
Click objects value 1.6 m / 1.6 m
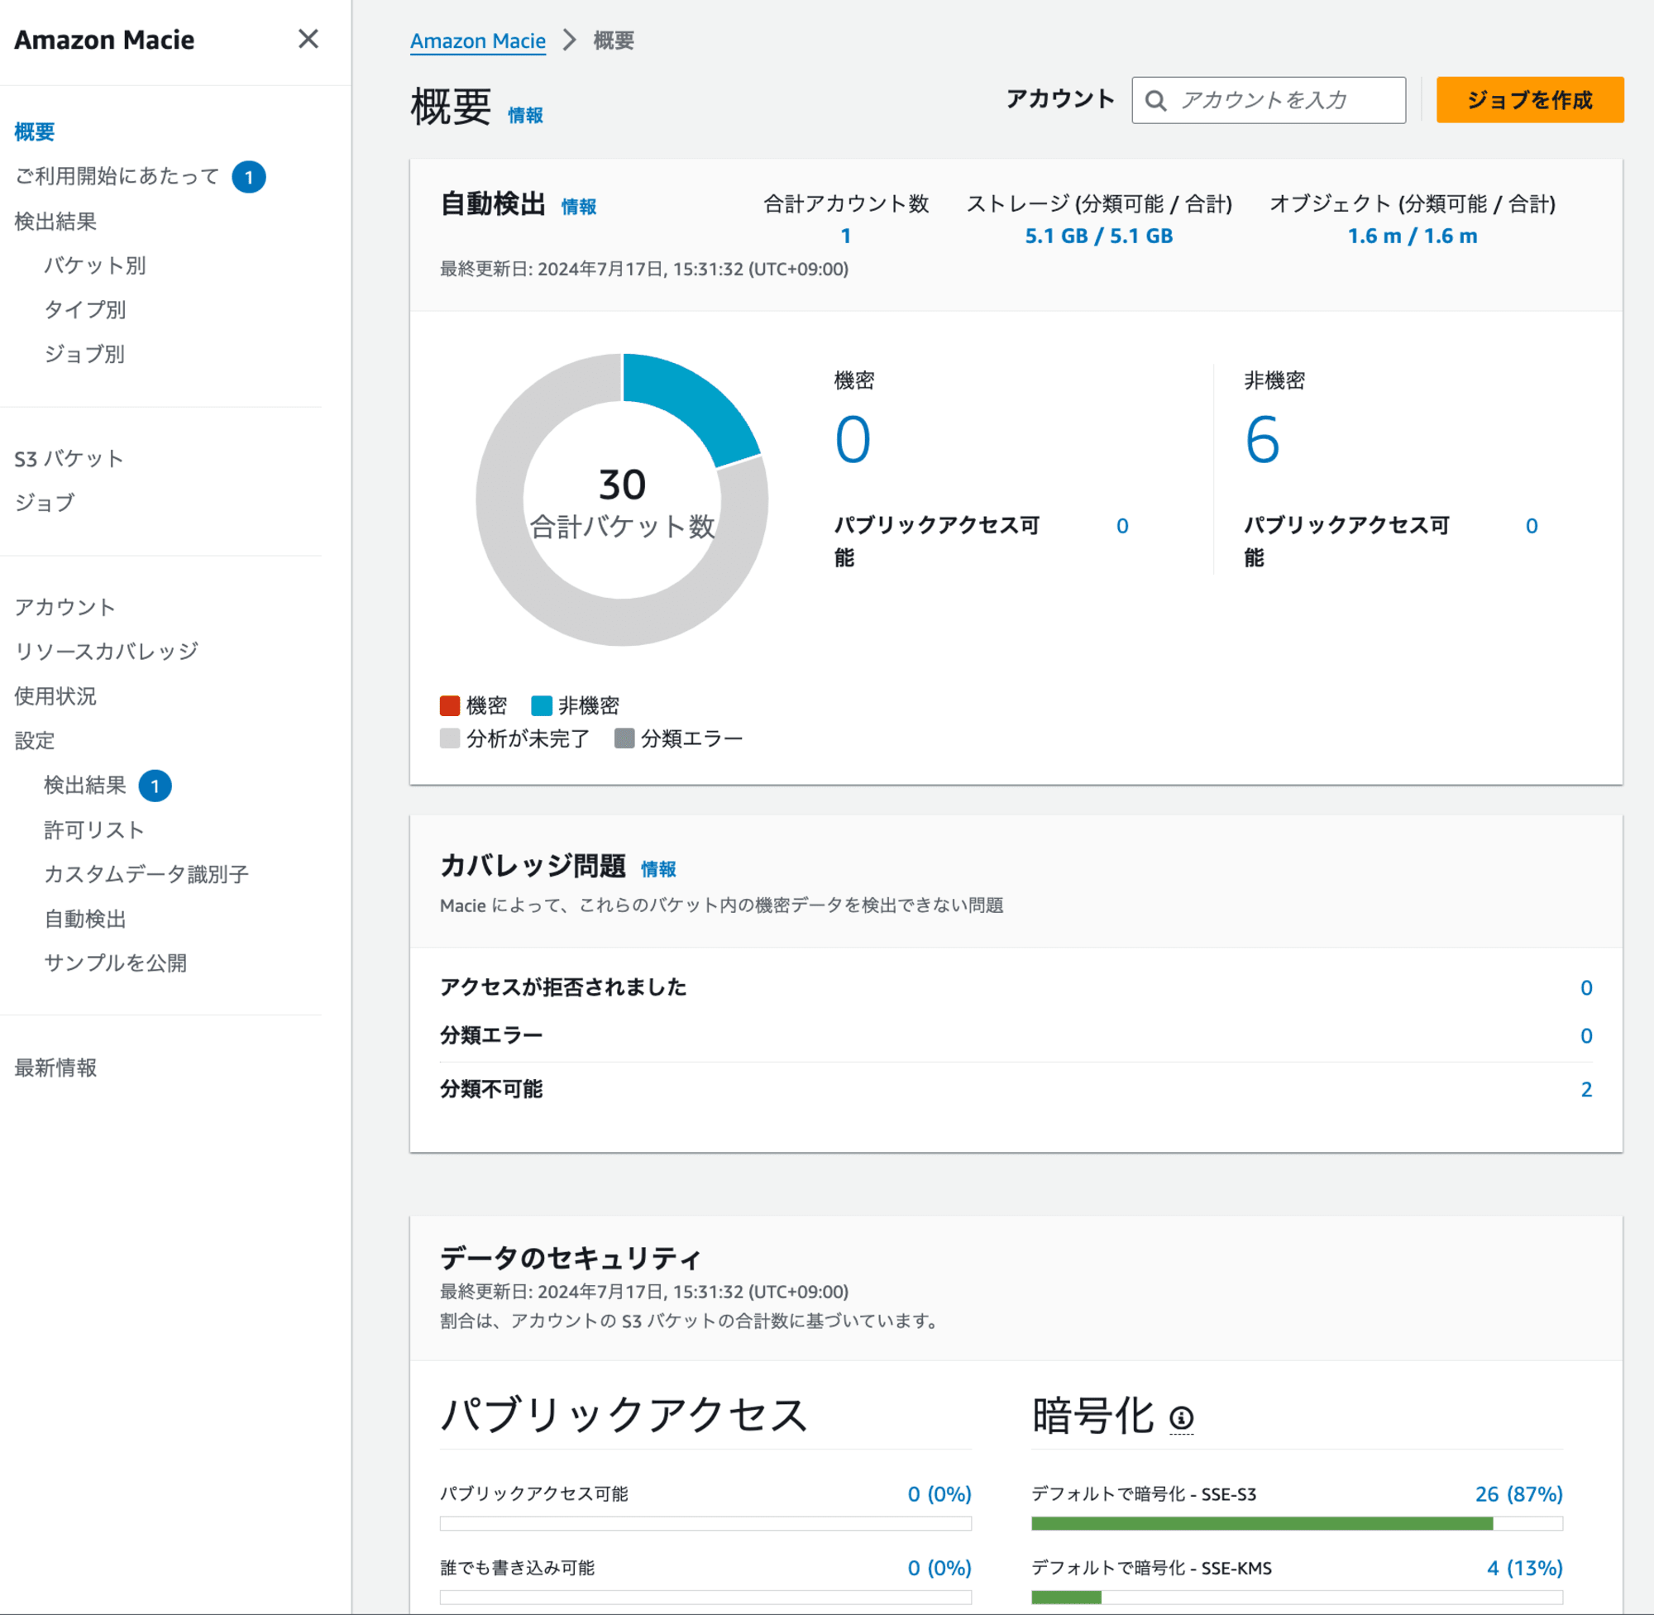[x=1413, y=236]
